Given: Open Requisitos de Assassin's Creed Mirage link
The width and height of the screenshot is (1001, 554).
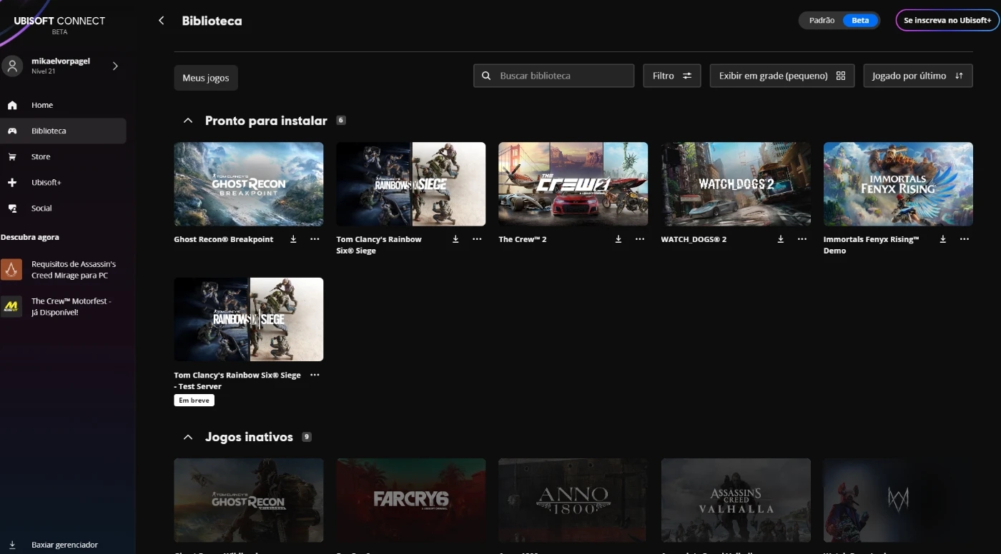Looking at the screenshot, I should (74, 269).
